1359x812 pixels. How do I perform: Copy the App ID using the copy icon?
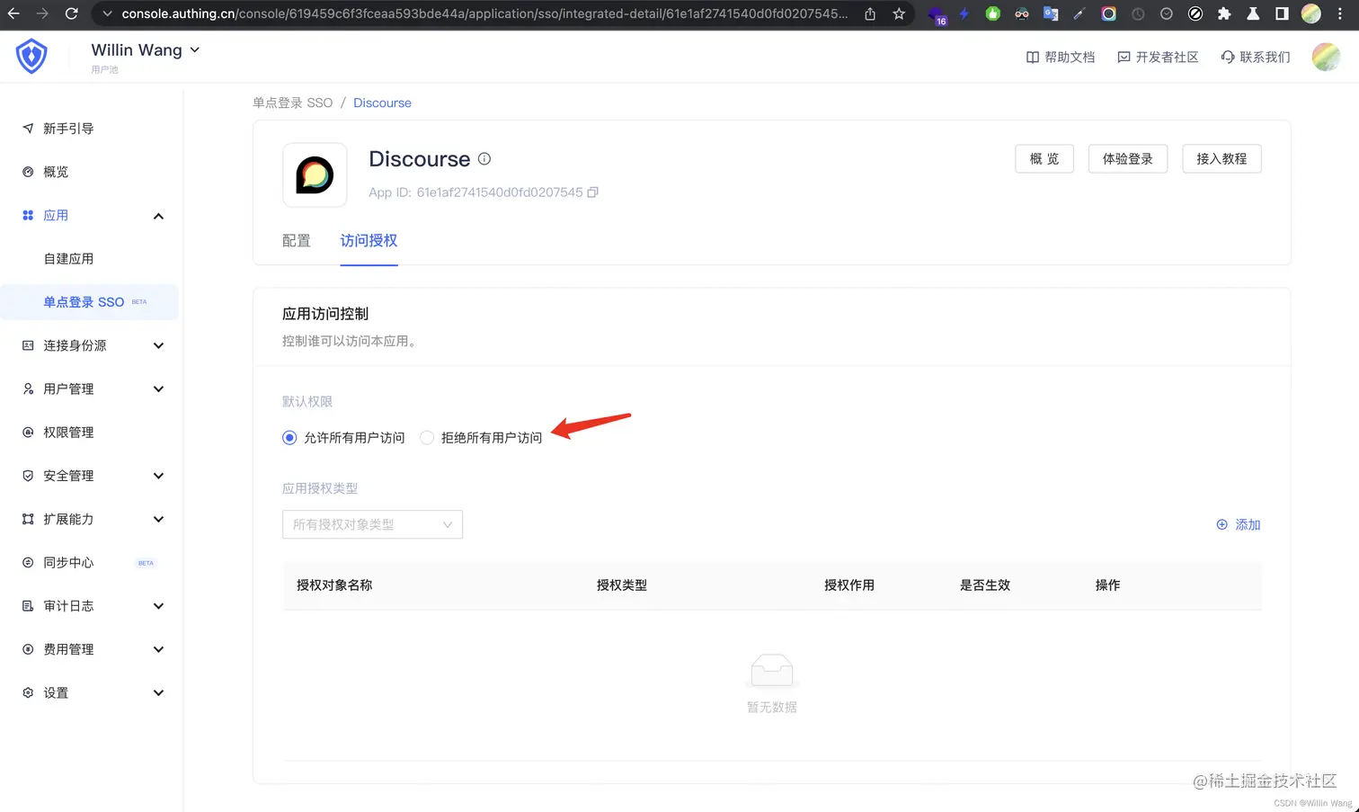point(591,192)
